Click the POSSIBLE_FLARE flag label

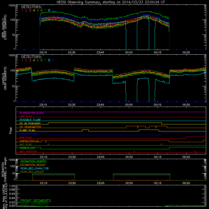(30, 120)
